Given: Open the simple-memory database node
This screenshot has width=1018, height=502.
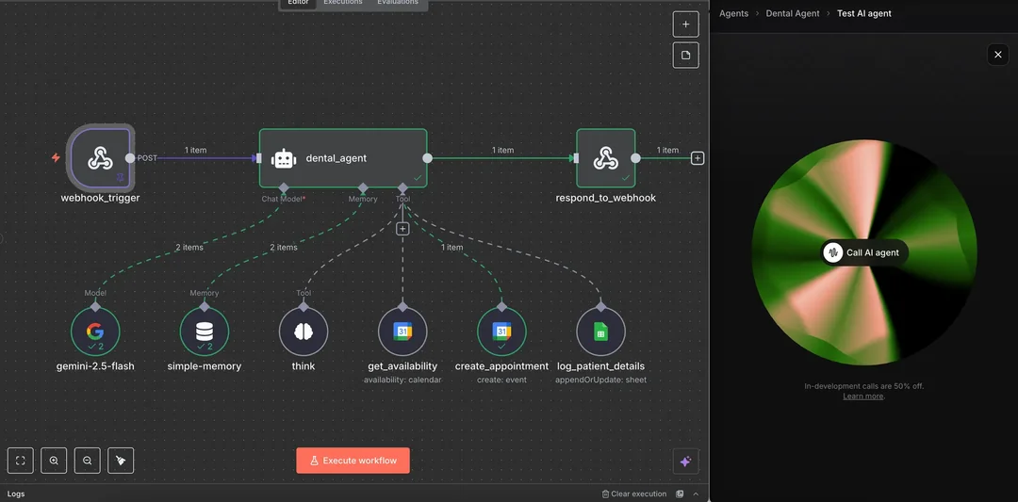Looking at the screenshot, I should pyautogui.click(x=205, y=332).
